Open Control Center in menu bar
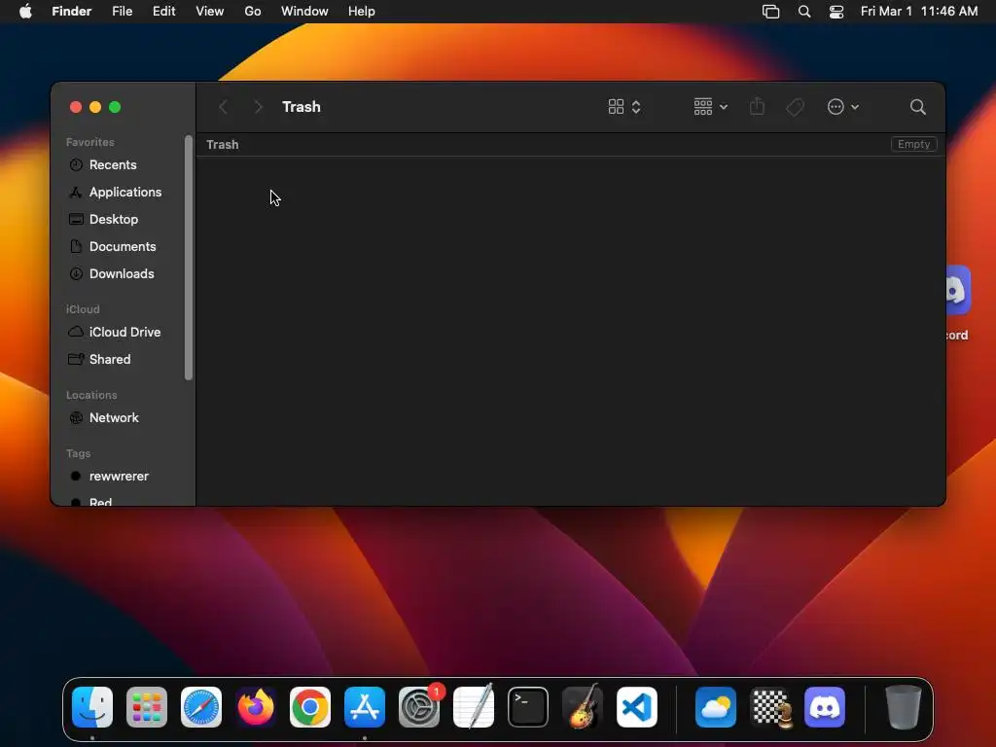Viewport: 996px width, 747px height. pos(836,12)
